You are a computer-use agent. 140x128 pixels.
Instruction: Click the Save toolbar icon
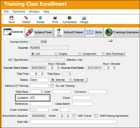point(11,18)
